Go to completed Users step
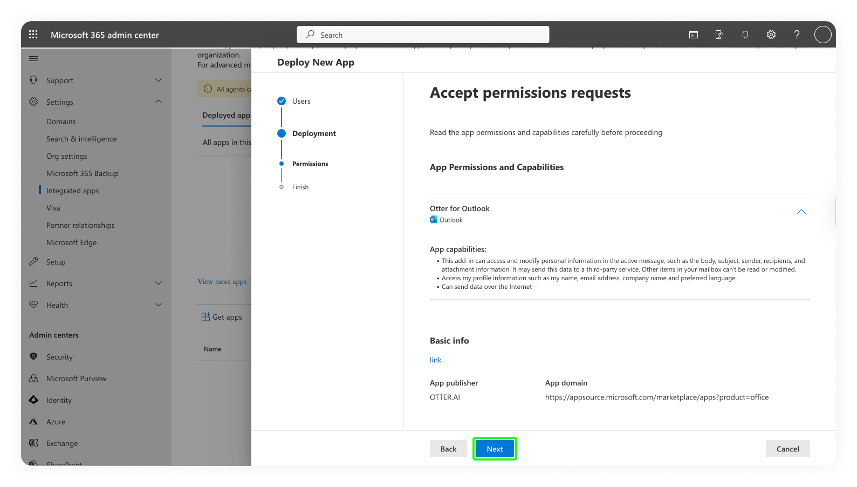The width and height of the screenshot is (857, 487). (x=301, y=101)
